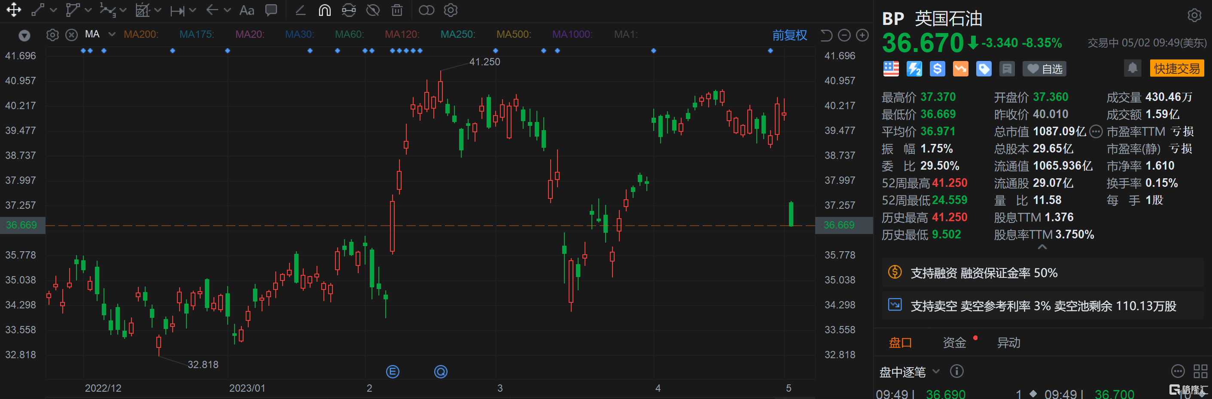Click the blue dollar sign icon
This screenshot has height=399, width=1212.
click(937, 69)
